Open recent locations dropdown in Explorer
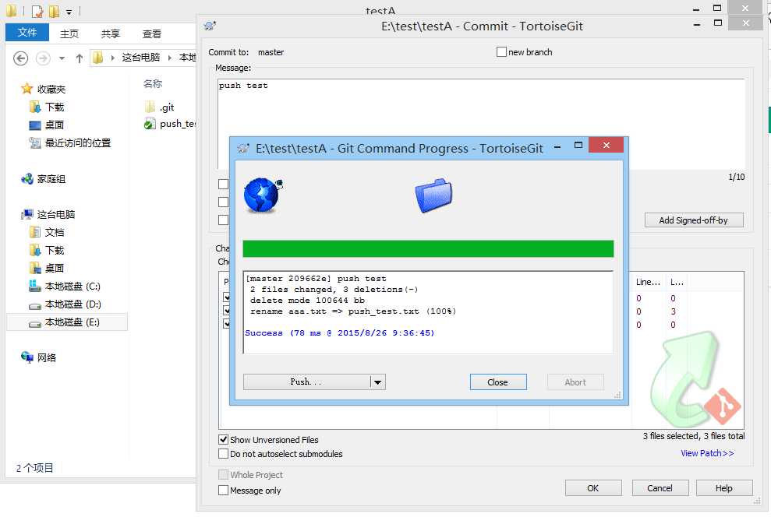The image size is (771, 517). tap(62, 58)
